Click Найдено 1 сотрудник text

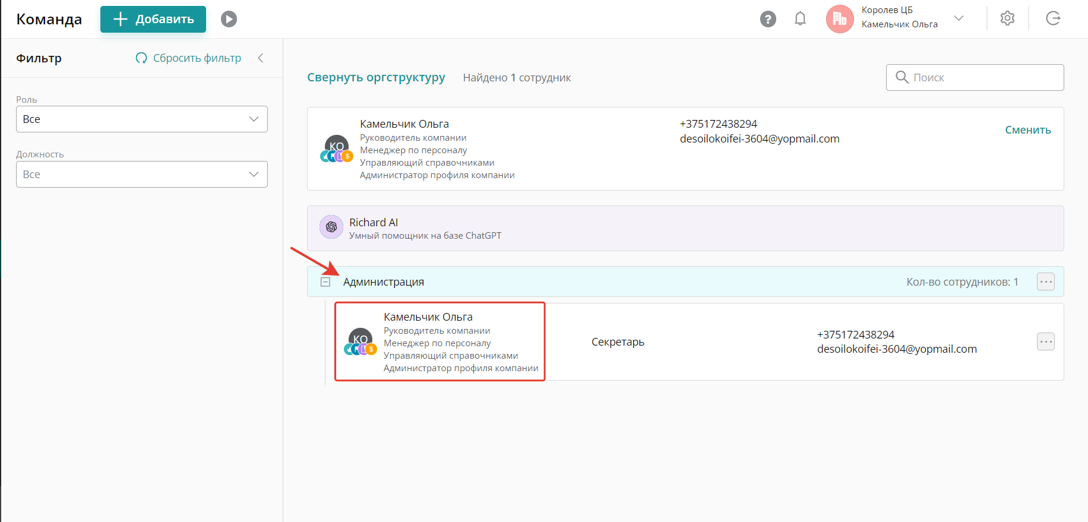point(517,78)
